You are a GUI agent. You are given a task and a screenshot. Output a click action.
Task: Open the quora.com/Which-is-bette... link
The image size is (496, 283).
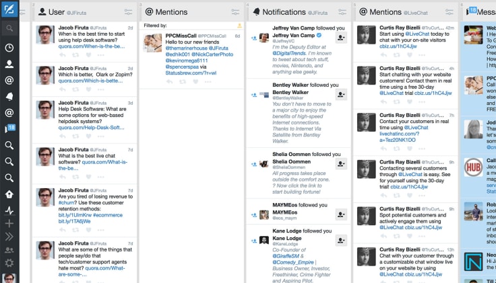[x=90, y=81]
